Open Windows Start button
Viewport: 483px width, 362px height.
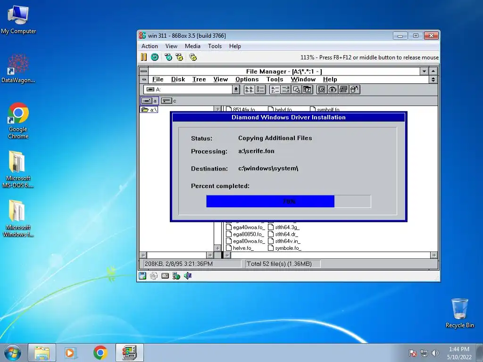coord(13,353)
